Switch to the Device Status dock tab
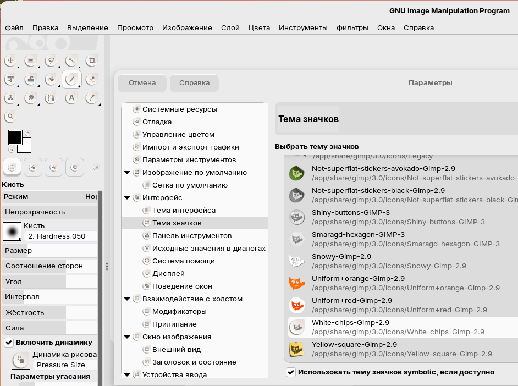This screenshot has width=518, height=386. click(x=32, y=167)
